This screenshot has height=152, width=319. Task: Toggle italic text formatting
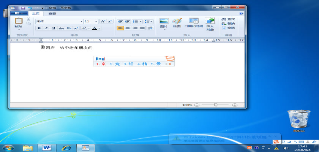(46, 28)
